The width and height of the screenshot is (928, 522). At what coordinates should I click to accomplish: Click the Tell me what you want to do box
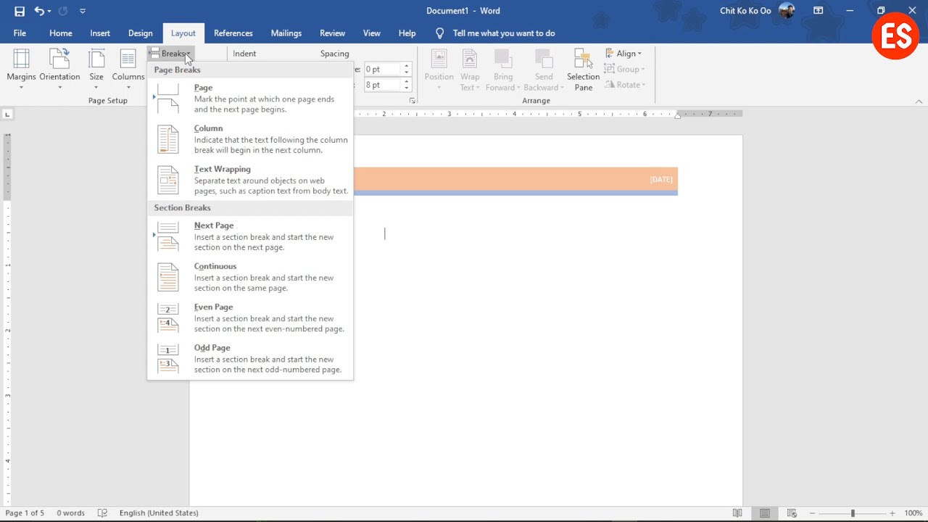pyautogui.click(x=504, y=33)
